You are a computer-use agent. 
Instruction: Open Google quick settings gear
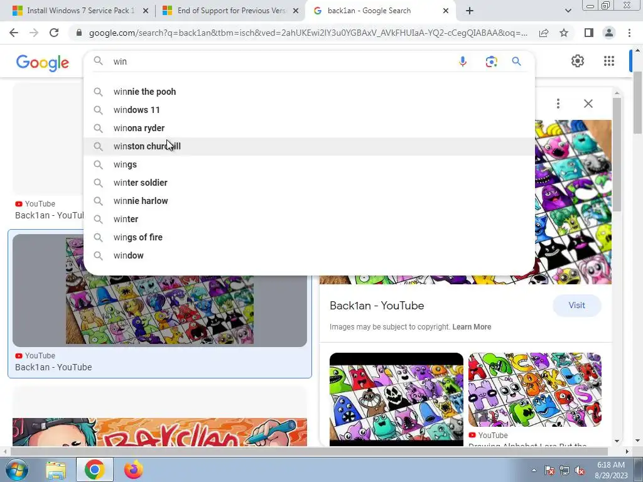pos(578,61)
